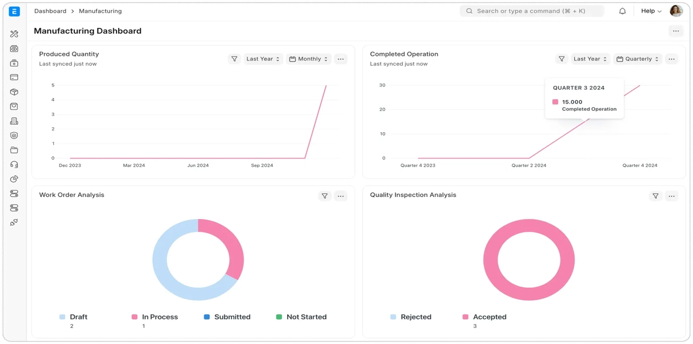Click the Accepted pink color swatch
Viewport: 693px width, 344px height.
pos(465,317)
